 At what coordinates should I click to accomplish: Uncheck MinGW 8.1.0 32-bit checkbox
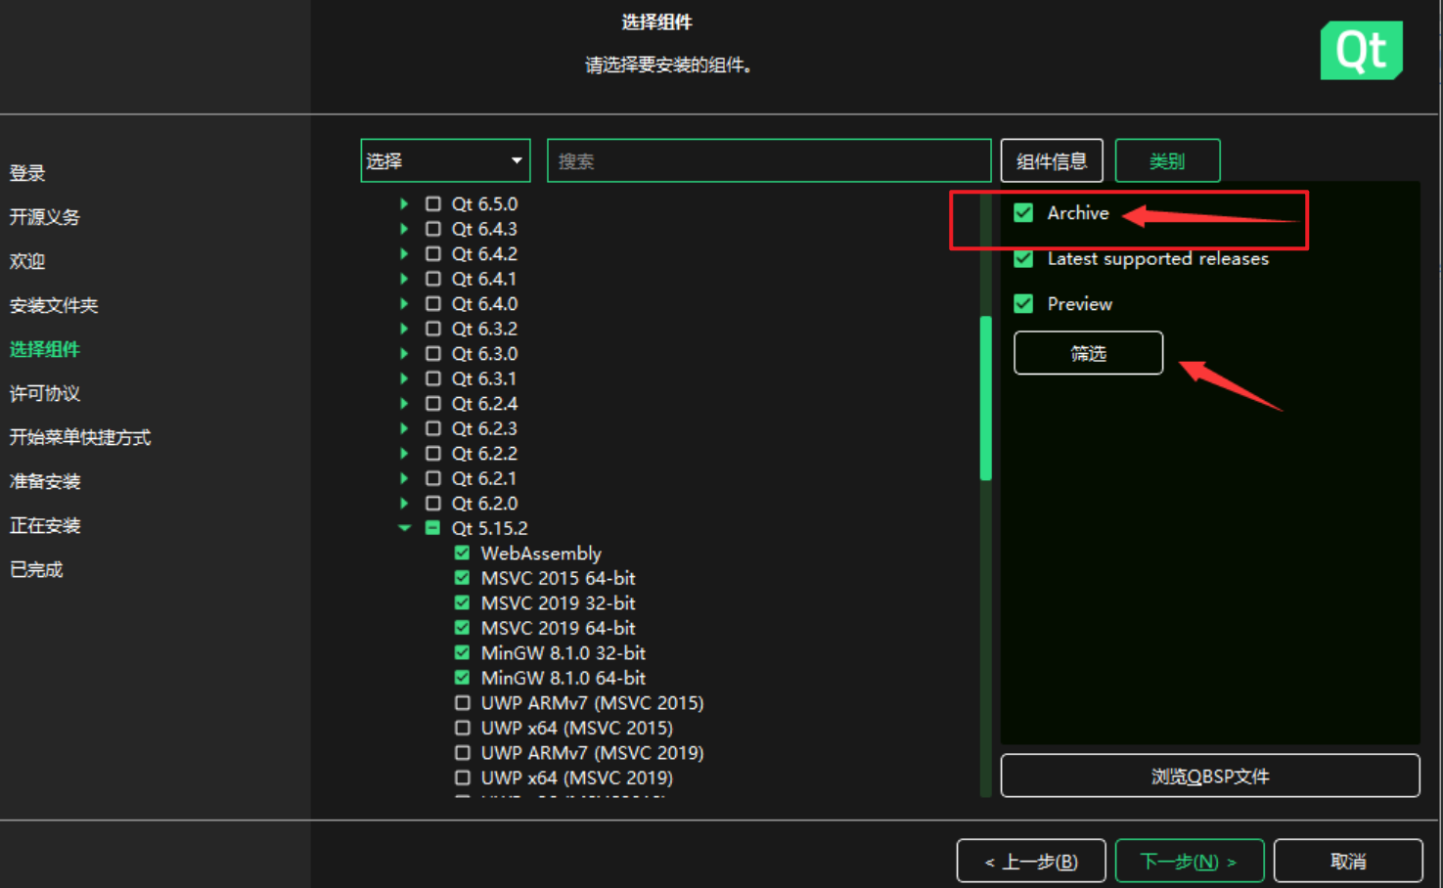(463, 653)
